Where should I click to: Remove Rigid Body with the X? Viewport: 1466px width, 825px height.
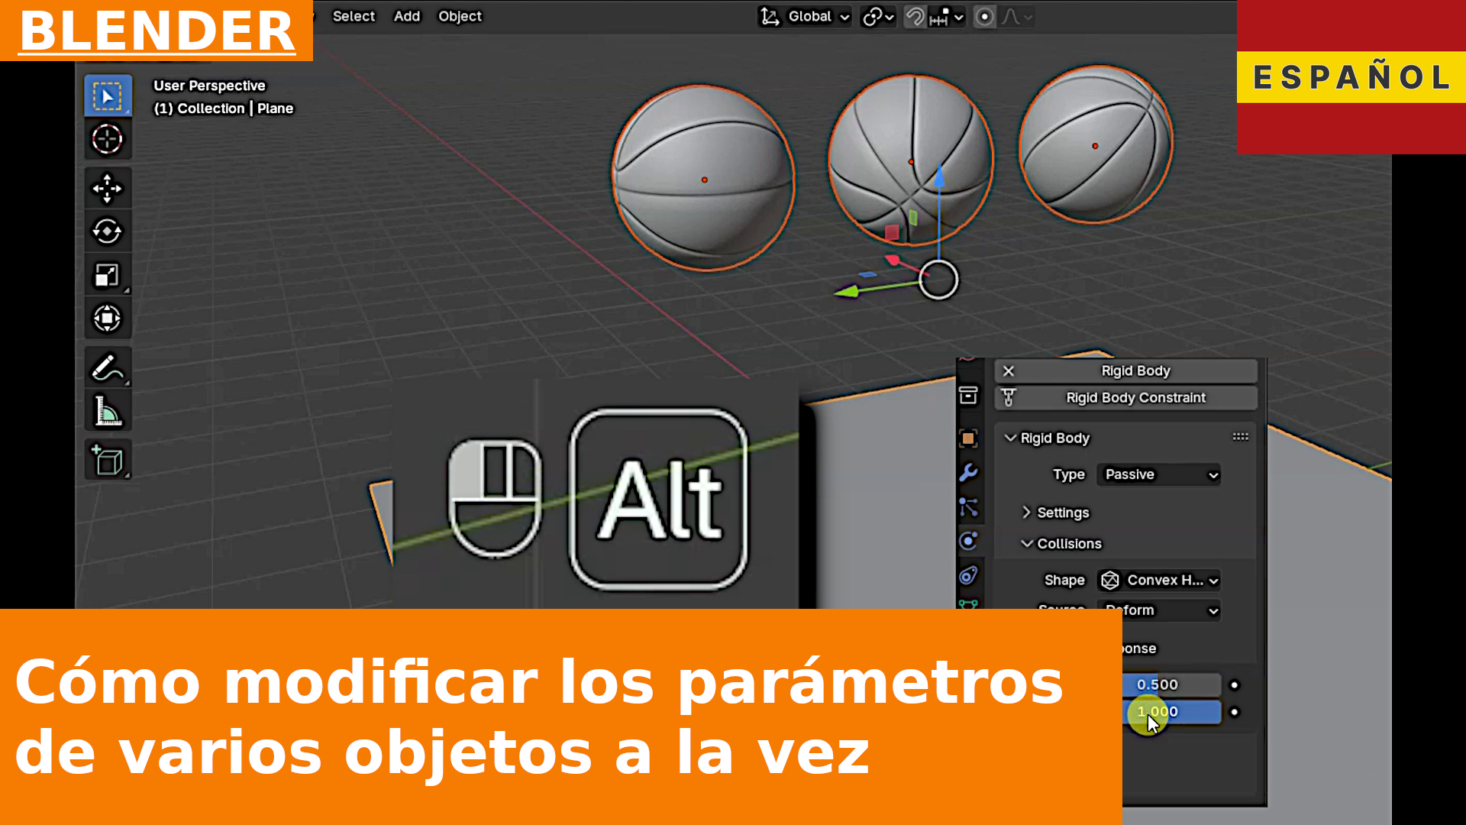pyautogui.click(x=1009, y=370)
